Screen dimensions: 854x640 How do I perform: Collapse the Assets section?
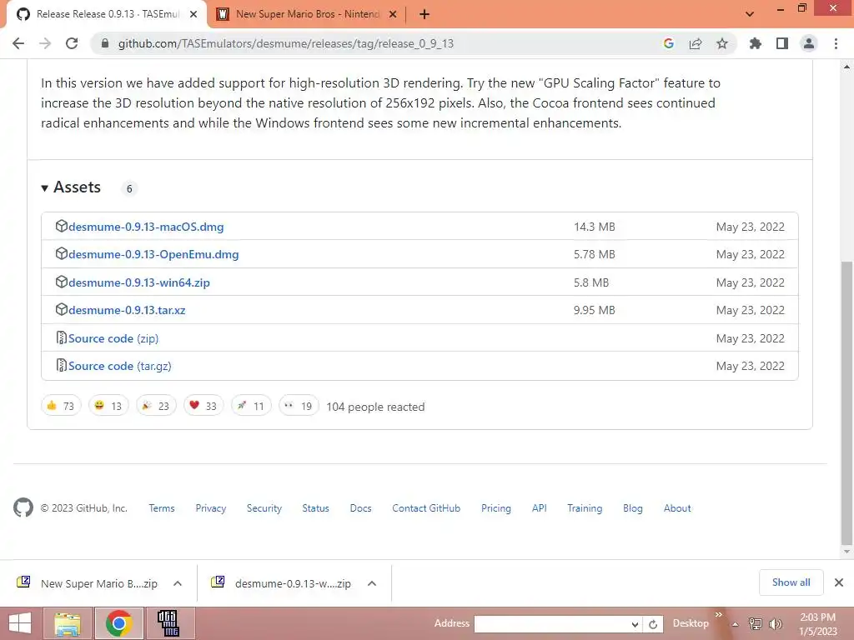pyautogui.click(x=72, y=187)
